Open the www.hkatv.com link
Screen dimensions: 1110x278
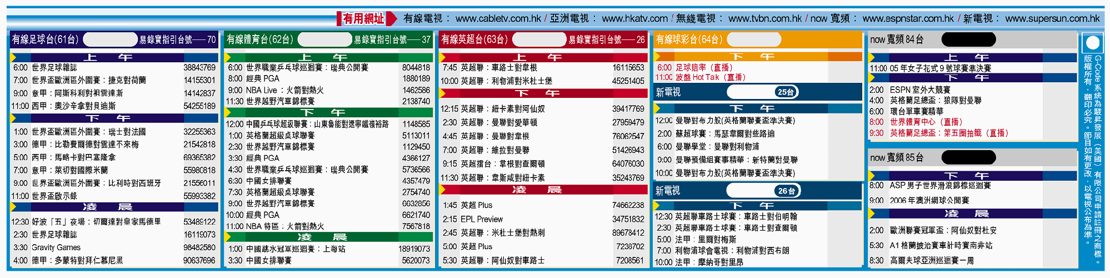tap(634, 18)
